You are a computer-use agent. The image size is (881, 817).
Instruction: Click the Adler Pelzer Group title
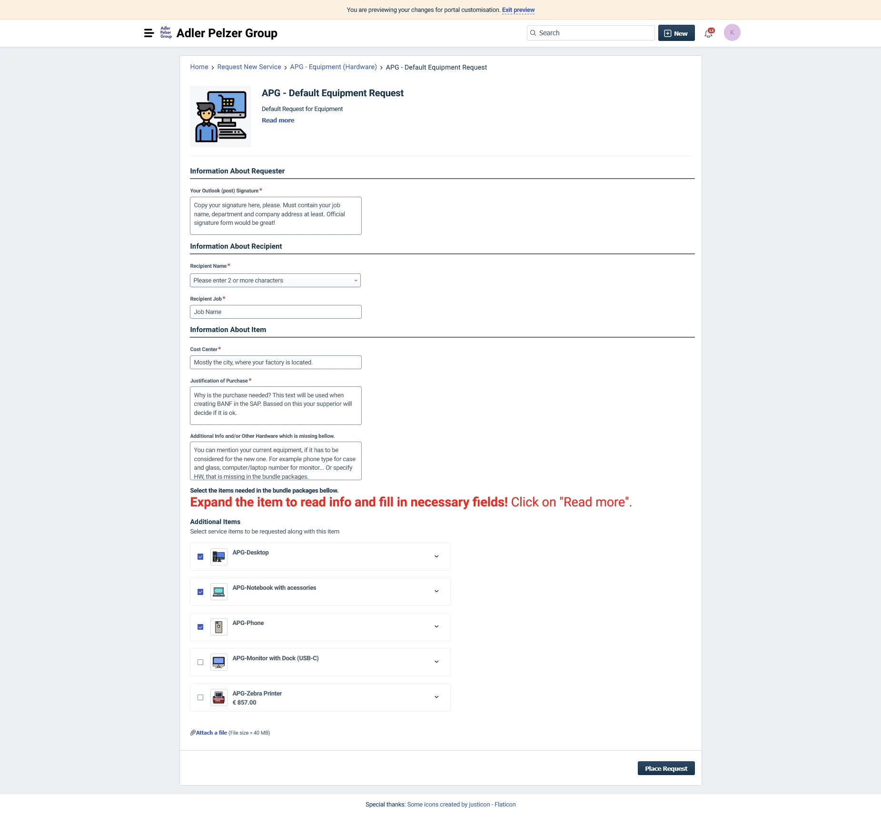[x=227, y=33]
